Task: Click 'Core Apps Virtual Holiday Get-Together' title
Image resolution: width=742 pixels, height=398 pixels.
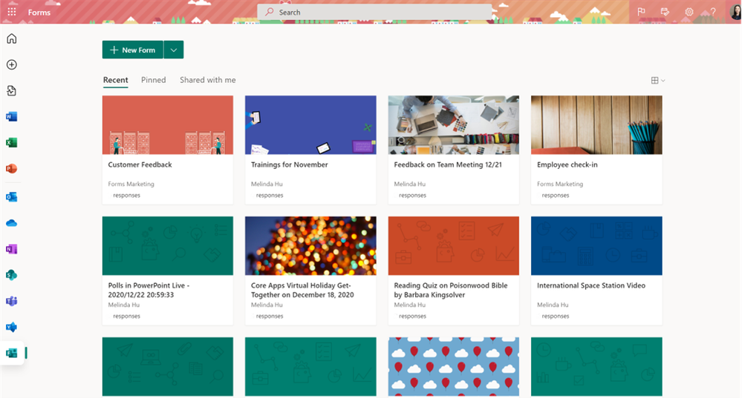Action: click(302, 290)
